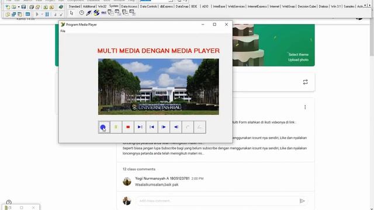Select the OLE container component icon
374x210 pixels.
103,13
